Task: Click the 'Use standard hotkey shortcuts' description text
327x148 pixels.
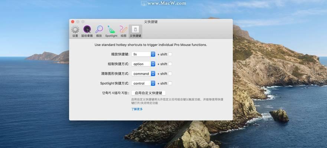Action: pyautogui.click(x=151, y=45)
